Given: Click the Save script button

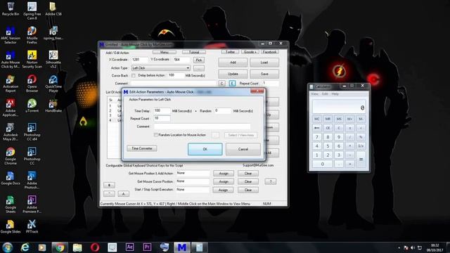Looking at the screenshot, I should tap(264, 74).
